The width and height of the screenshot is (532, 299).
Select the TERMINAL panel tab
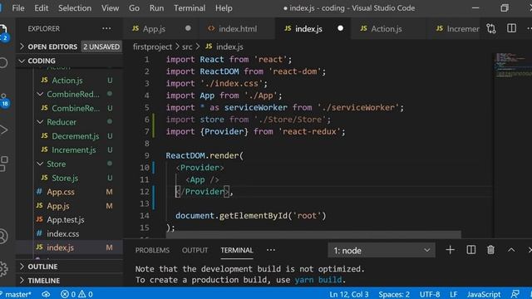237,250
